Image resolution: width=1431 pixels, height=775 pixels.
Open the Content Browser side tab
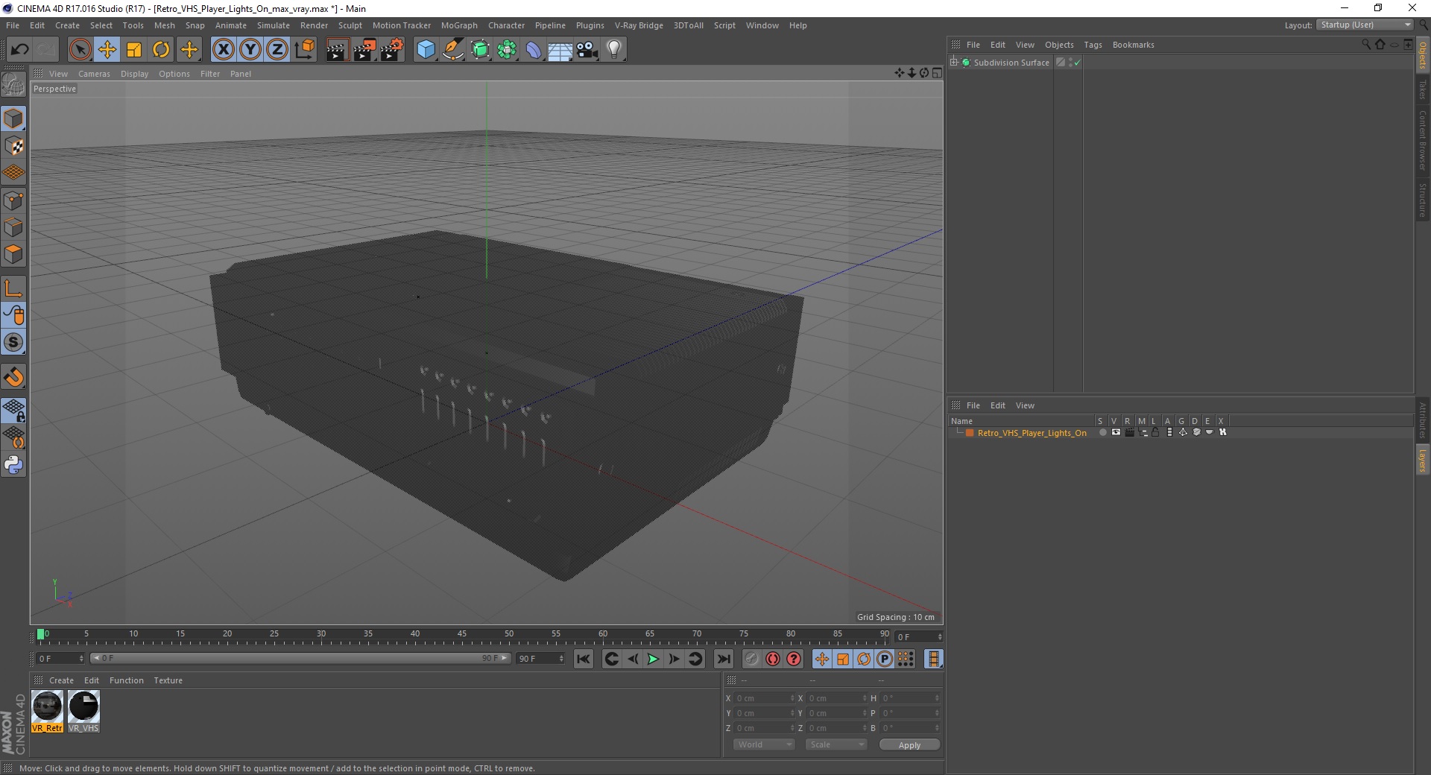click(x=1422, y=140)
